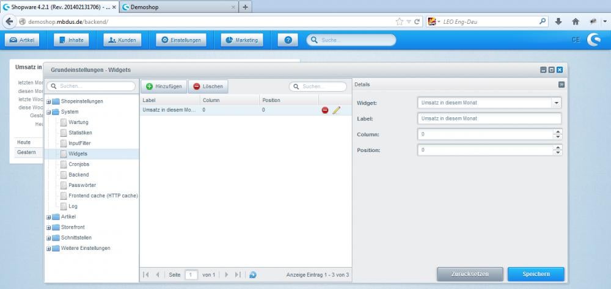Click the Speichern button
This screenshot has width=611, height=289.
[x=536, y=274]
